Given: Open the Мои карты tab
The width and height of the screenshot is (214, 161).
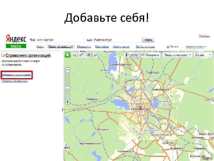Looking at the screenshot, I should click(102, 47).
